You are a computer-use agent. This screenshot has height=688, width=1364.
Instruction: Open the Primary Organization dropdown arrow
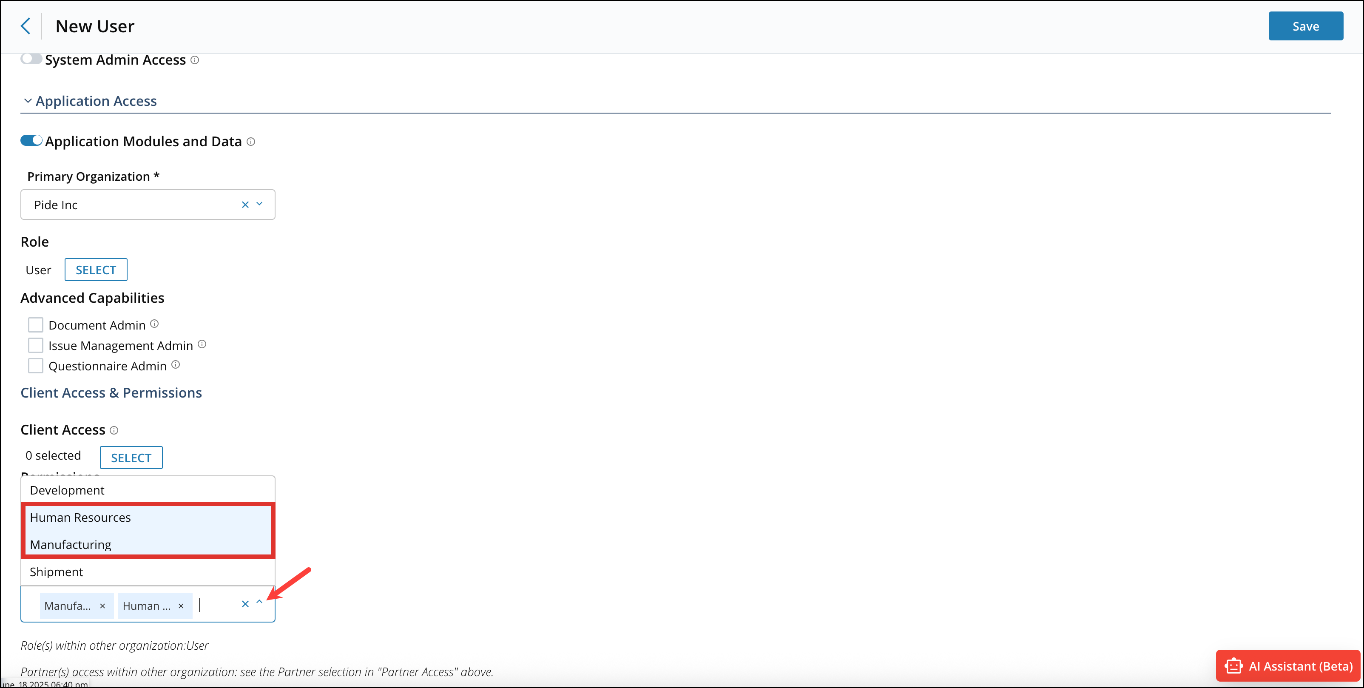click(259, 204)
